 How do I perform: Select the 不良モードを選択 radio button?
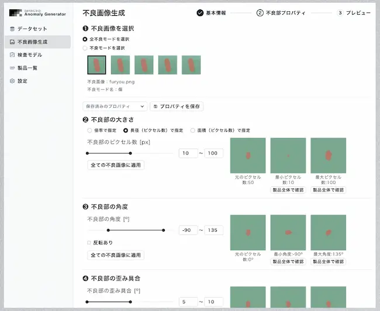pyautogui.click(x=85, y=48)
